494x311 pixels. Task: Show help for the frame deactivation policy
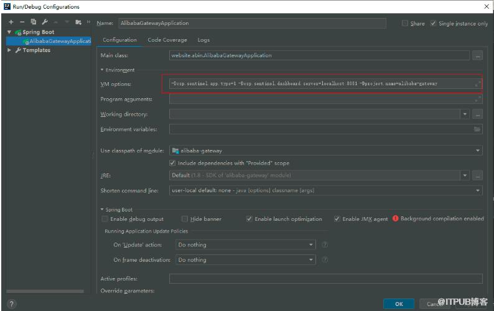[x=325, y=259]
